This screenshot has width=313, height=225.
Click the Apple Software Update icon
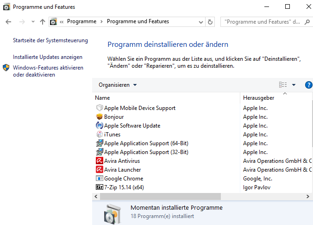tap(100, 125)
